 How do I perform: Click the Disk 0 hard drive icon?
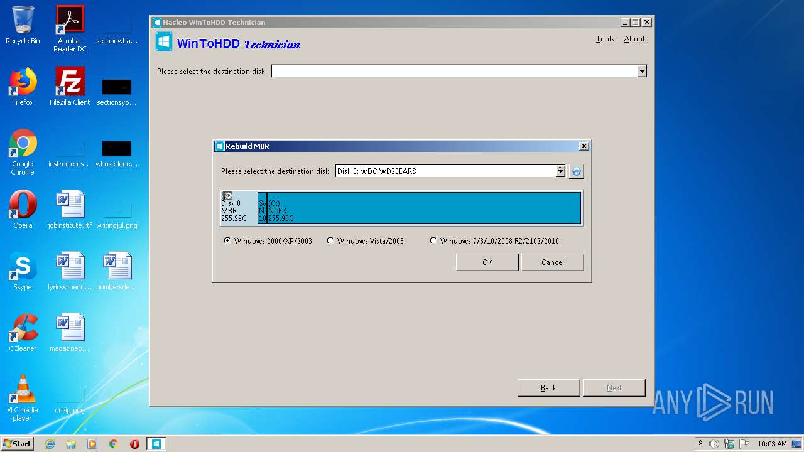(x=227, y=196)
